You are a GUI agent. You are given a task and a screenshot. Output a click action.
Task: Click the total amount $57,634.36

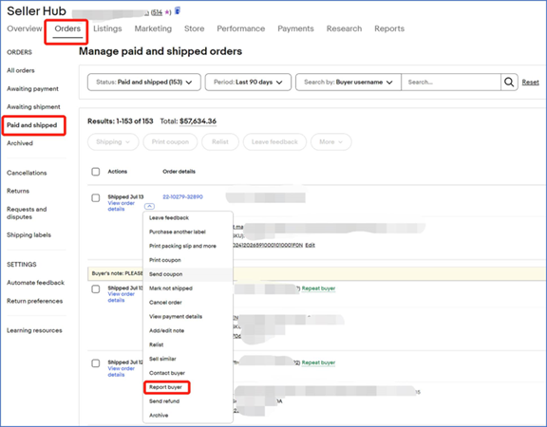click(198, 121)
